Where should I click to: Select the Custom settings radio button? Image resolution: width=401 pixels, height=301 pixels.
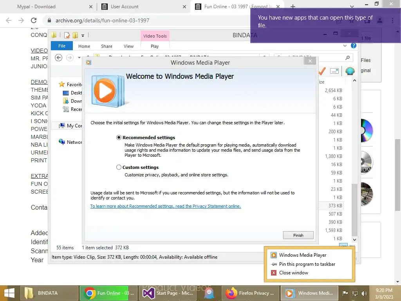[119, 167]
